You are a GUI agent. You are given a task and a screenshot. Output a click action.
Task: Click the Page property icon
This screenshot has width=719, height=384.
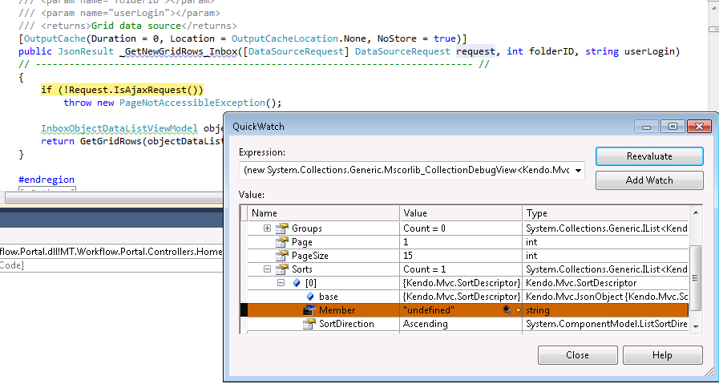(x=281, y=242)
